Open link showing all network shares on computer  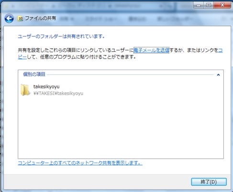(80, 163)
